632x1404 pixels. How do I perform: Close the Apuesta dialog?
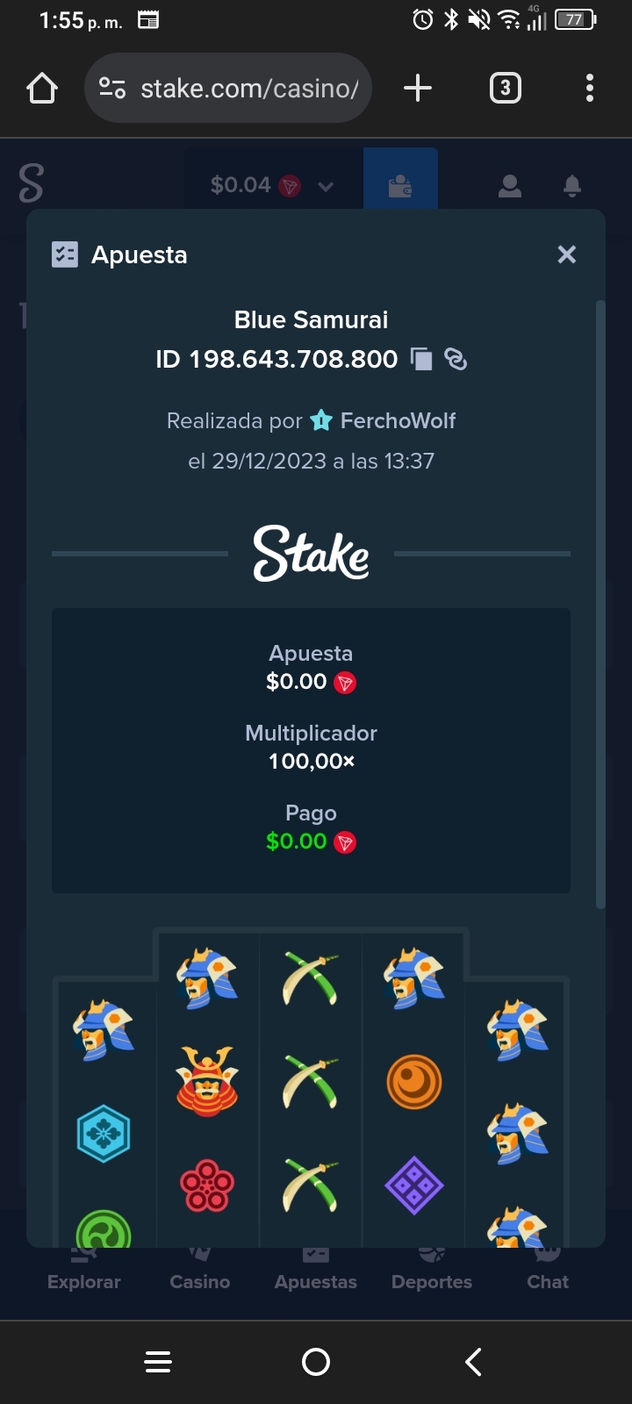coord(567,254)
